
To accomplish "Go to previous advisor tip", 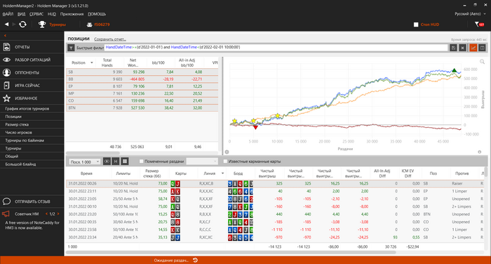I will pyautogui.click(x=46, y=214).
